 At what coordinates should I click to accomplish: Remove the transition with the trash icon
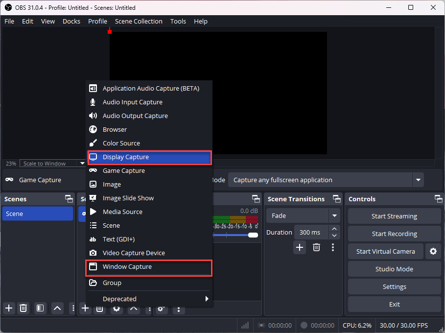coord(316,247)
